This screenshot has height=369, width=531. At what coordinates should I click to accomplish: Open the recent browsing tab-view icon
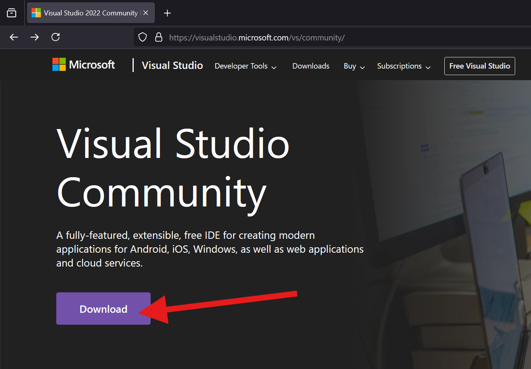tap(12, 13)
